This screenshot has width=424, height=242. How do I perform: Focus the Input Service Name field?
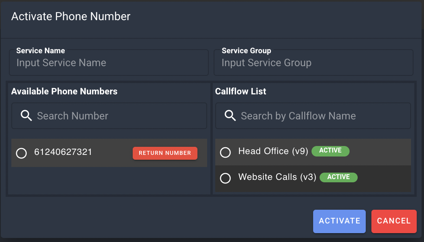click(109, 63)
